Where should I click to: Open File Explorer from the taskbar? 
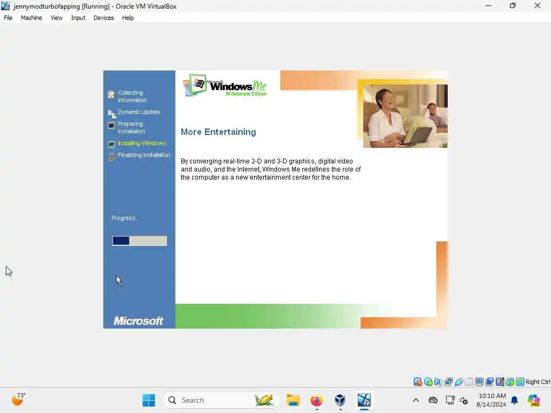click(x=293, y=400)
